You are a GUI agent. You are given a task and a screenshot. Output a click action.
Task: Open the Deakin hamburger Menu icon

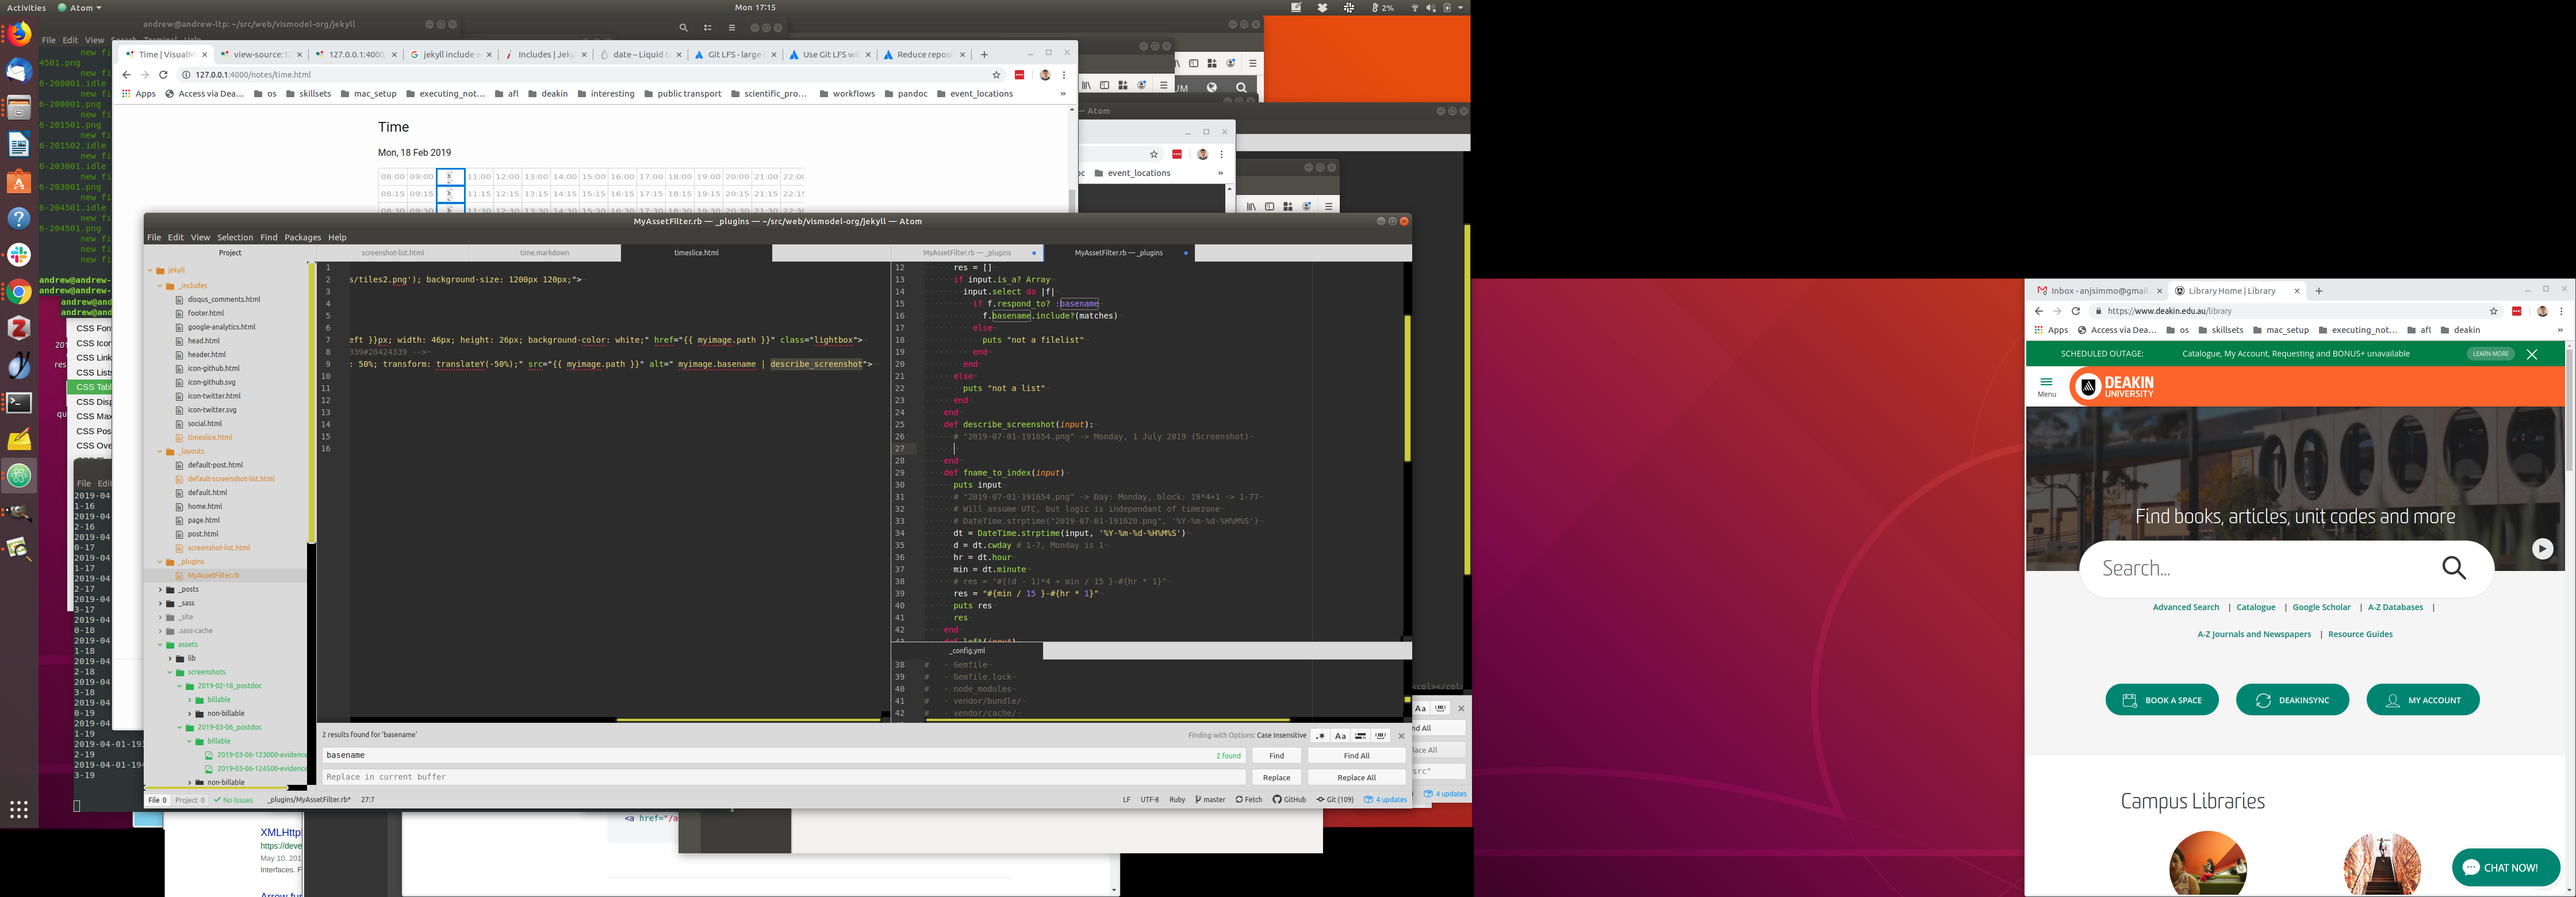click(2046, 383)
